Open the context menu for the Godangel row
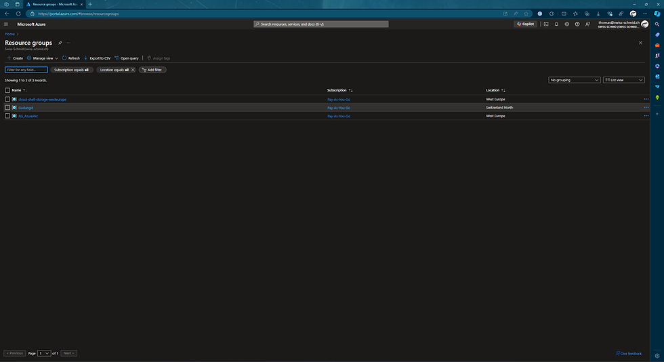664x362 pixels. pyautogui.click(x=646, y=108)
